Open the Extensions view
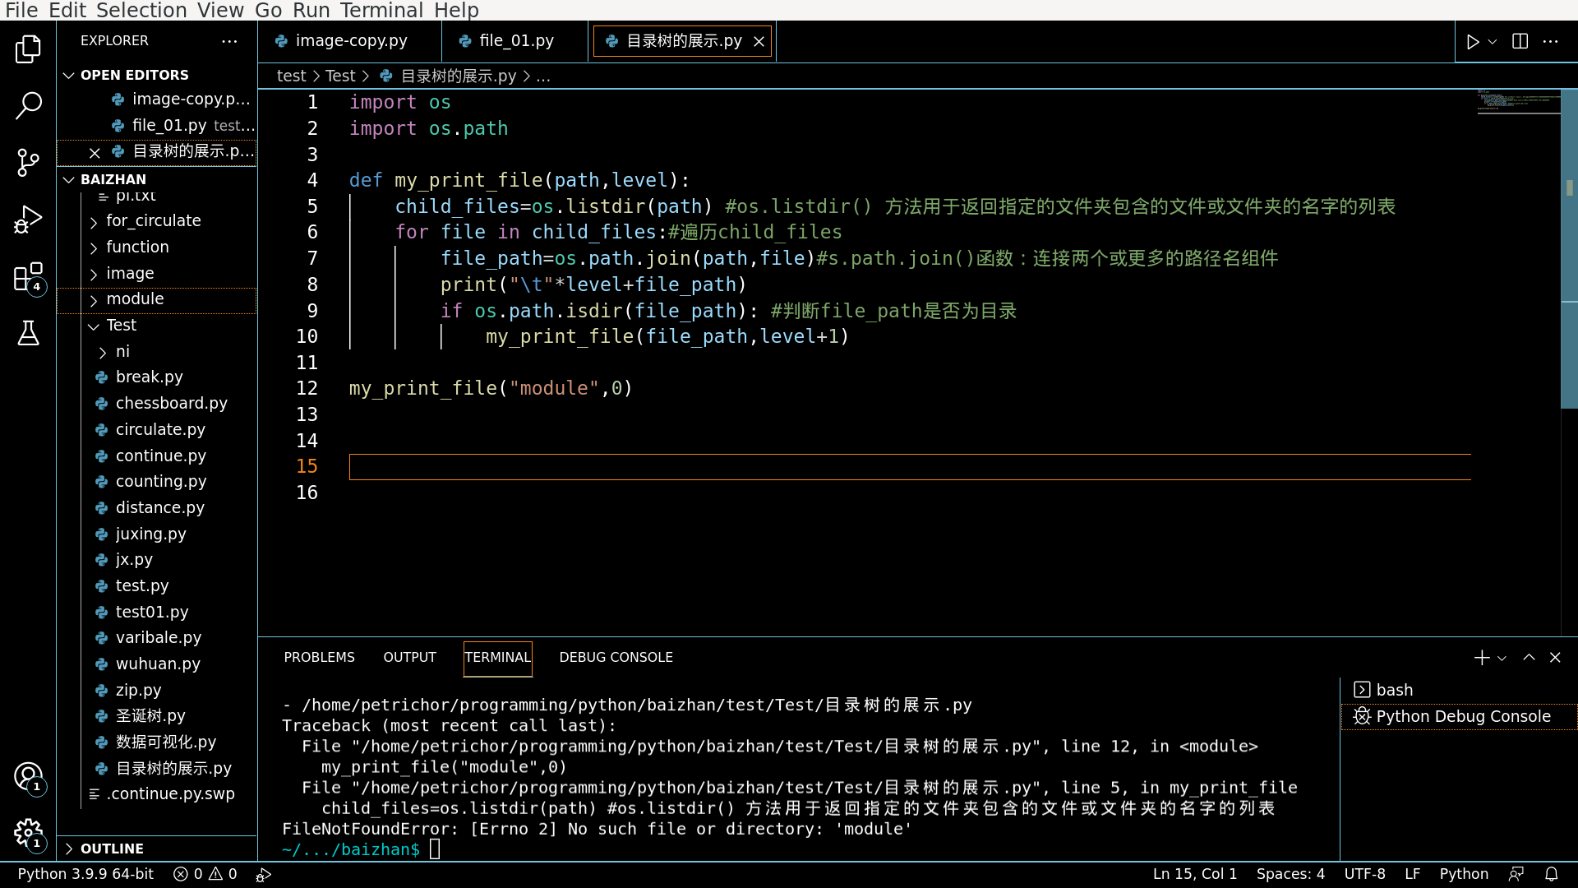 click(x=28, y=277)
